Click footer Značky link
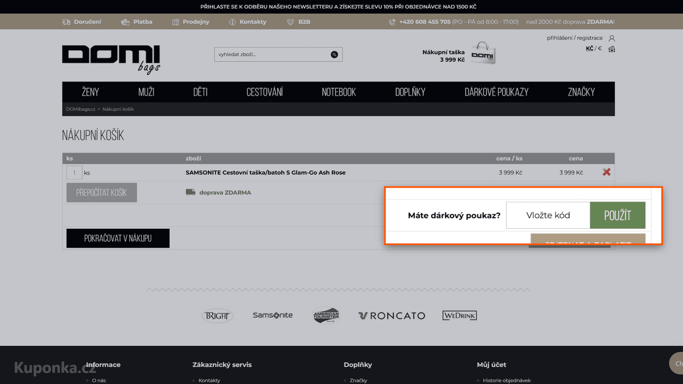 pyautogui.click(x=359, y=380)
